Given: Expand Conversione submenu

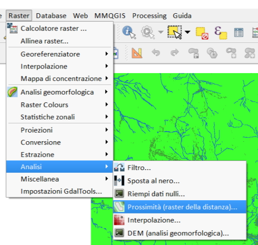Looking at the screenshot, I should click(59, 142).
